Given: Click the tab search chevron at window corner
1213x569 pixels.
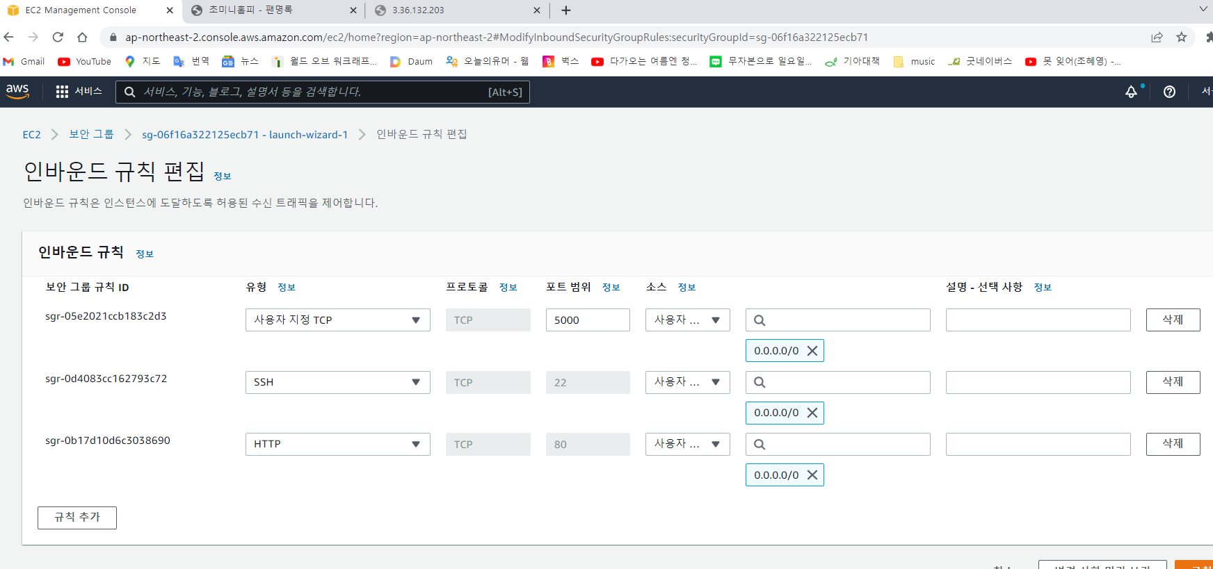Looking at the screenshot, I should pyautogui.click(x=1203, y=9).
